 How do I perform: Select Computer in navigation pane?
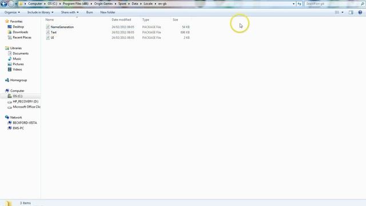pyautogui.click(x=17, y=91)
